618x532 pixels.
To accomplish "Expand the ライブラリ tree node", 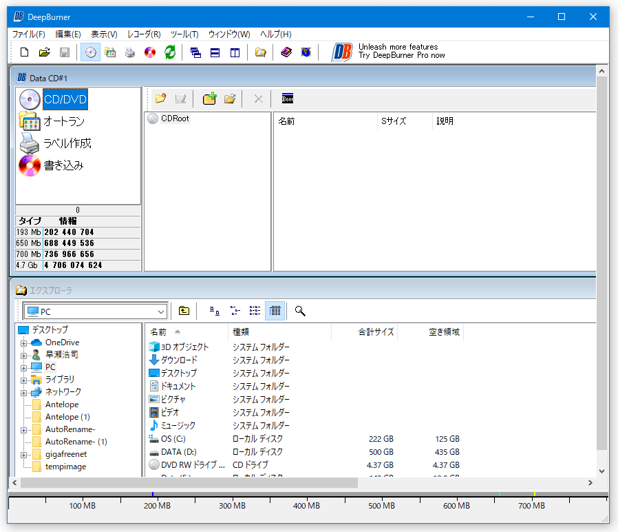I will (23, 380).
